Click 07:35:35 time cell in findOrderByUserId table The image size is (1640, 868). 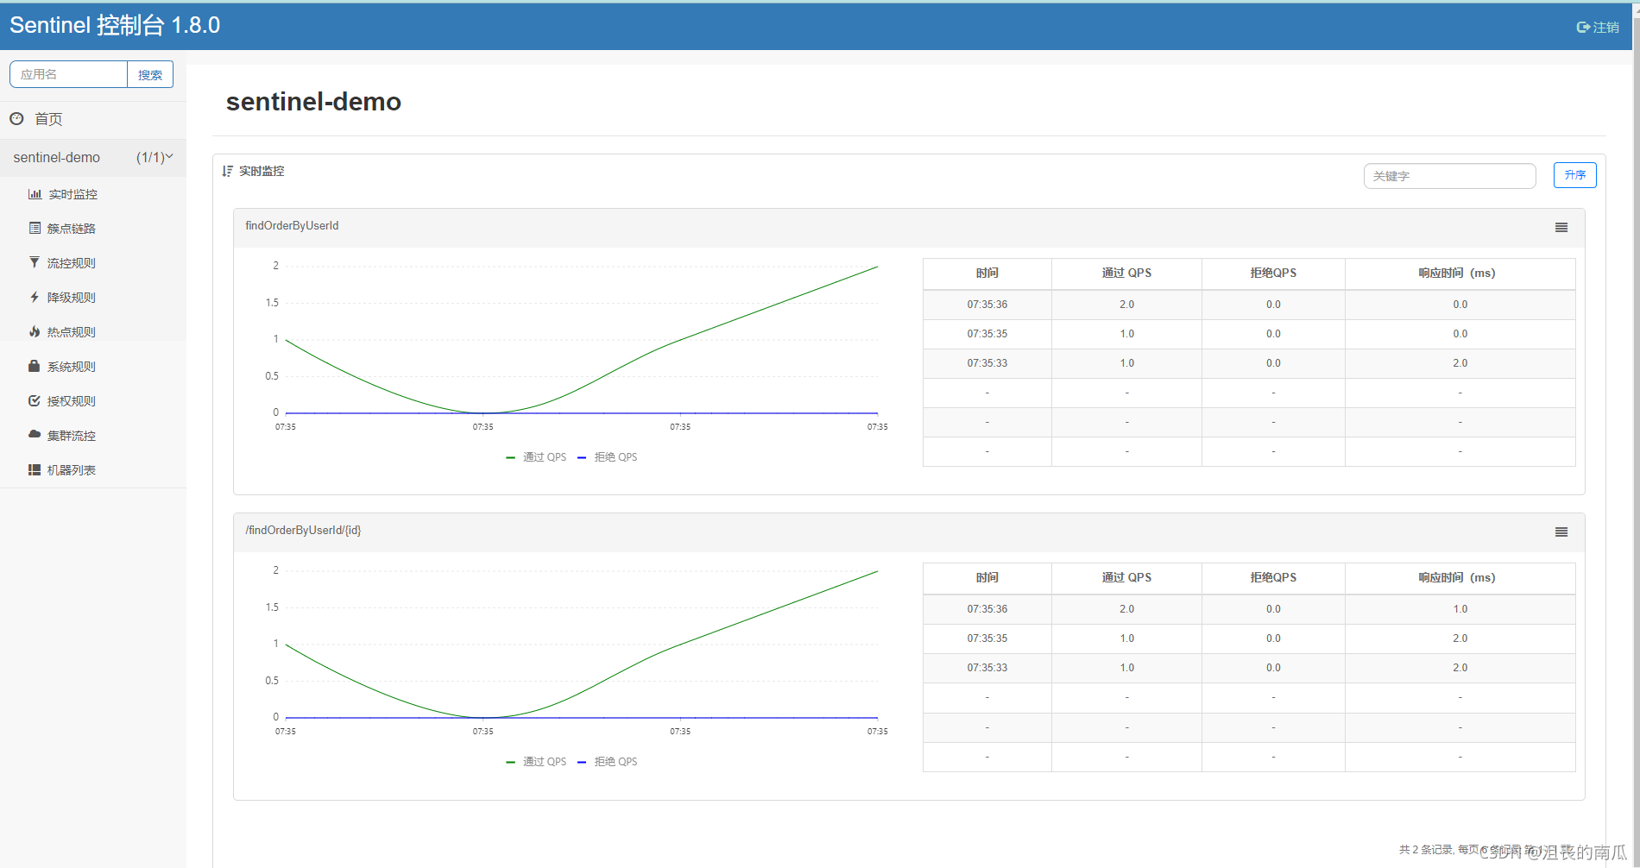pyautogui.click(x=987, y=334)
